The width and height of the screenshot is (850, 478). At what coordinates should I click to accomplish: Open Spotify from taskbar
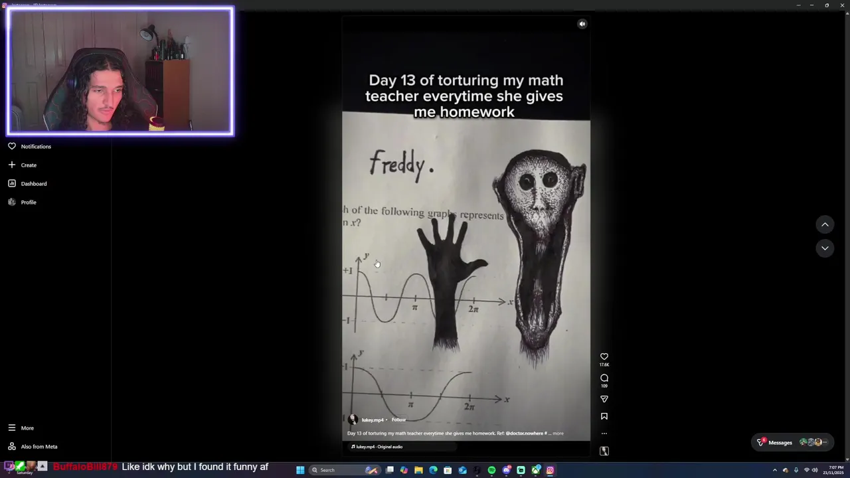[x=491, y=470]
